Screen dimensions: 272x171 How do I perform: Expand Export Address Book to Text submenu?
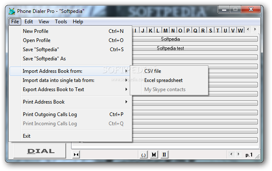pyautogui.click(x=71, y=89)
